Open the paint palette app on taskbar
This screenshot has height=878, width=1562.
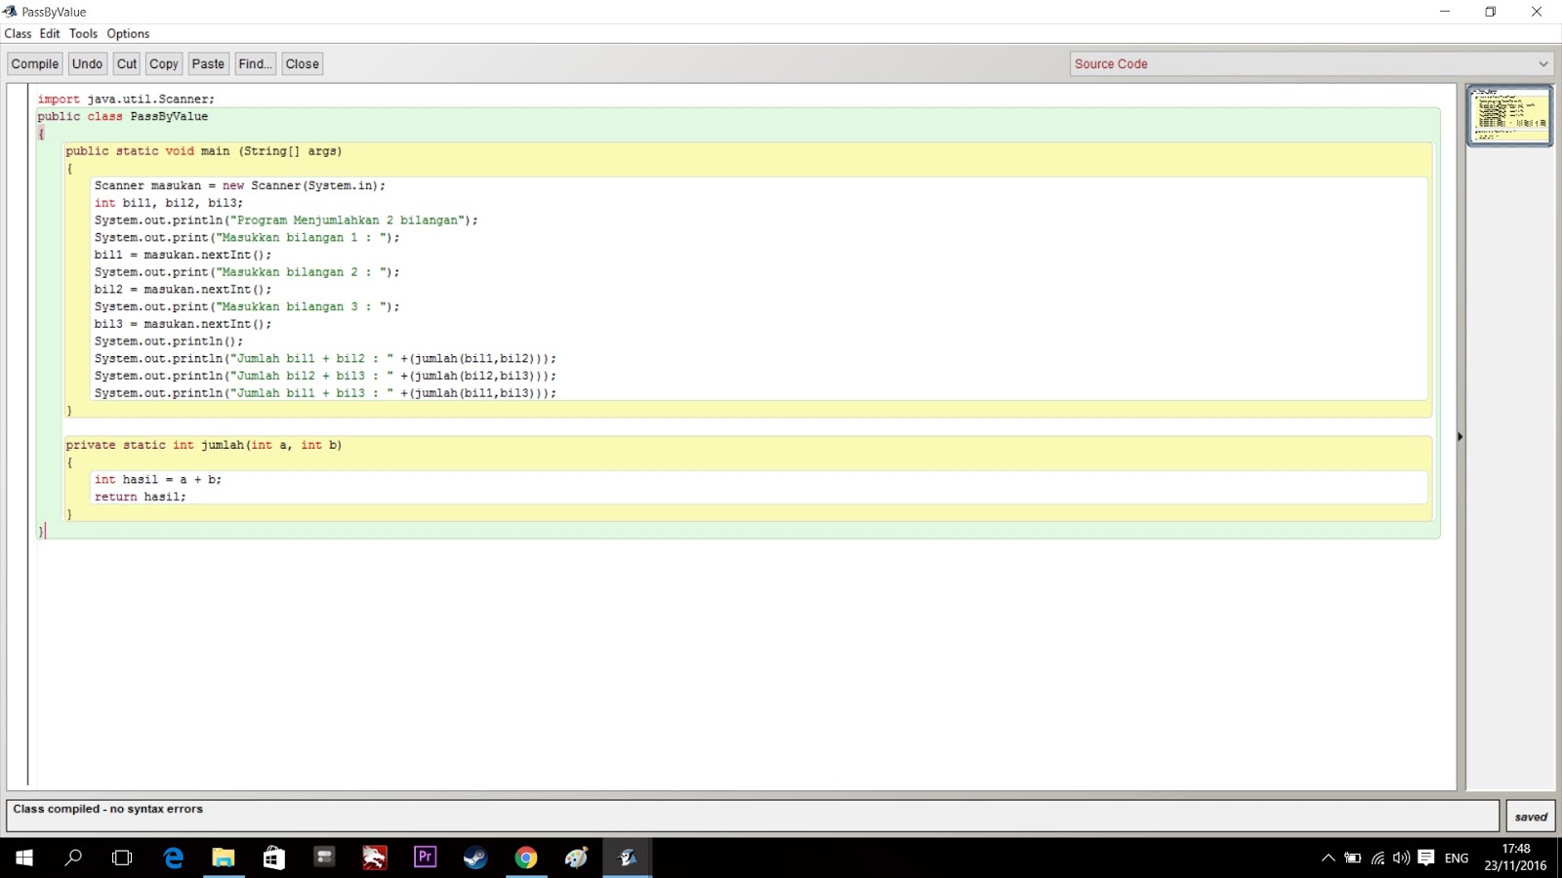[576, 858]
